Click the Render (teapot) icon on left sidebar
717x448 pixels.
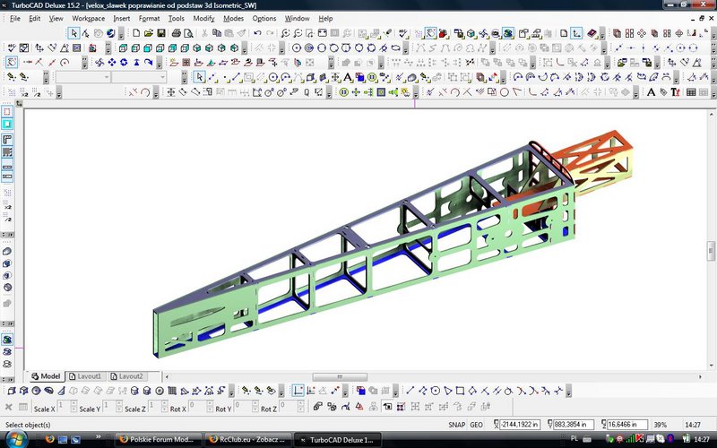(7, 340)
